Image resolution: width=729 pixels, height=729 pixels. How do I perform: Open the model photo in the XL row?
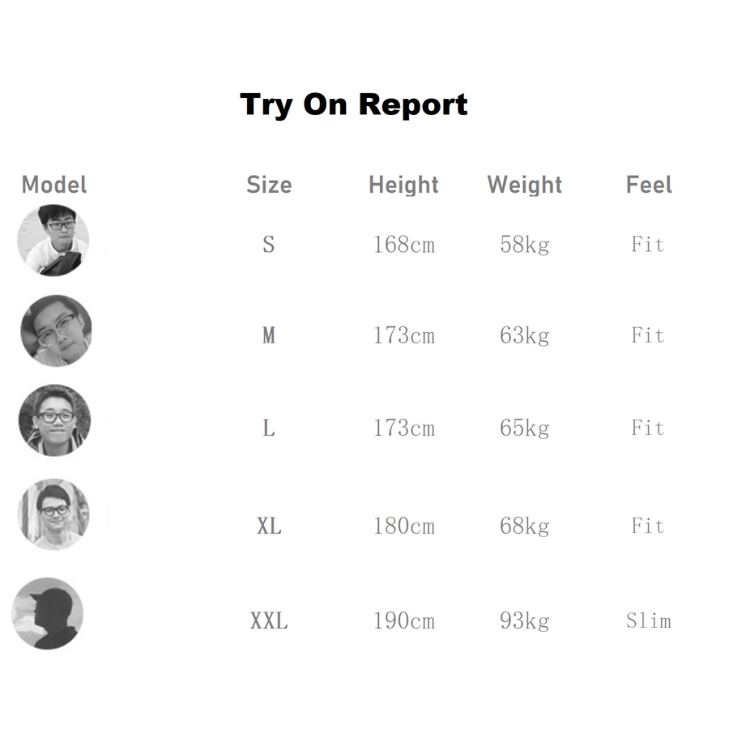tap(54, 514)
